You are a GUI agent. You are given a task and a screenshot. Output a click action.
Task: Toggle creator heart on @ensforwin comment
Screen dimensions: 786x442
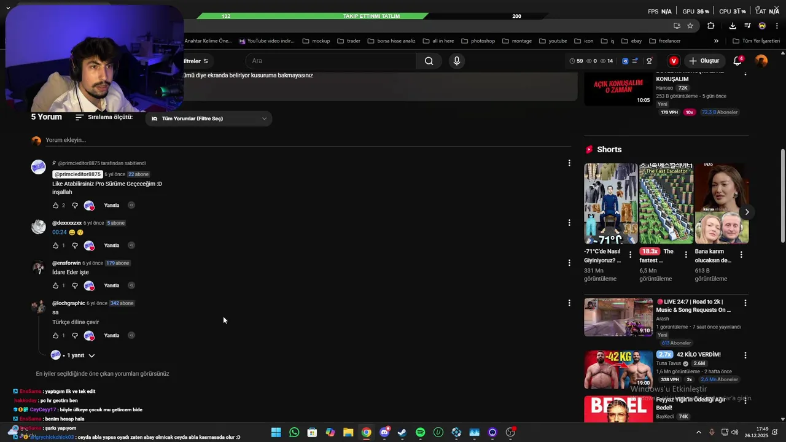(x=89, y=285)
